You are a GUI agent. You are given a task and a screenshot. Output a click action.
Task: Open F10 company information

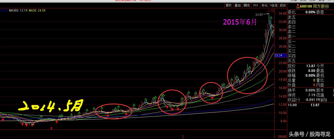pyautogui.click(x=255, y=5)
